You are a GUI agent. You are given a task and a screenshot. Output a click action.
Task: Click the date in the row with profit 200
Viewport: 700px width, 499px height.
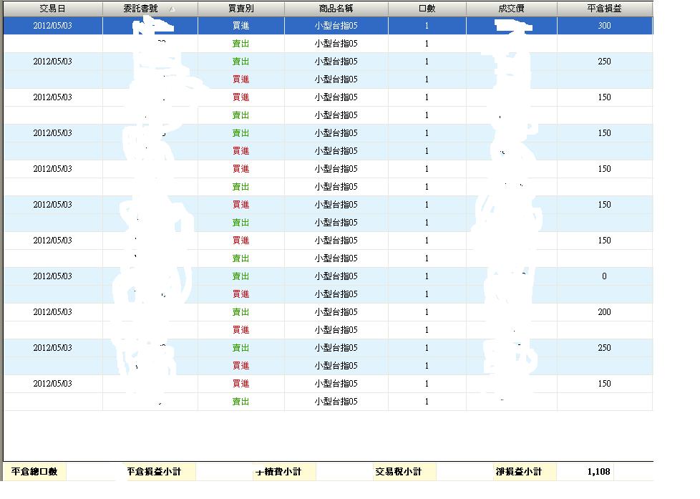coord(53,312)
